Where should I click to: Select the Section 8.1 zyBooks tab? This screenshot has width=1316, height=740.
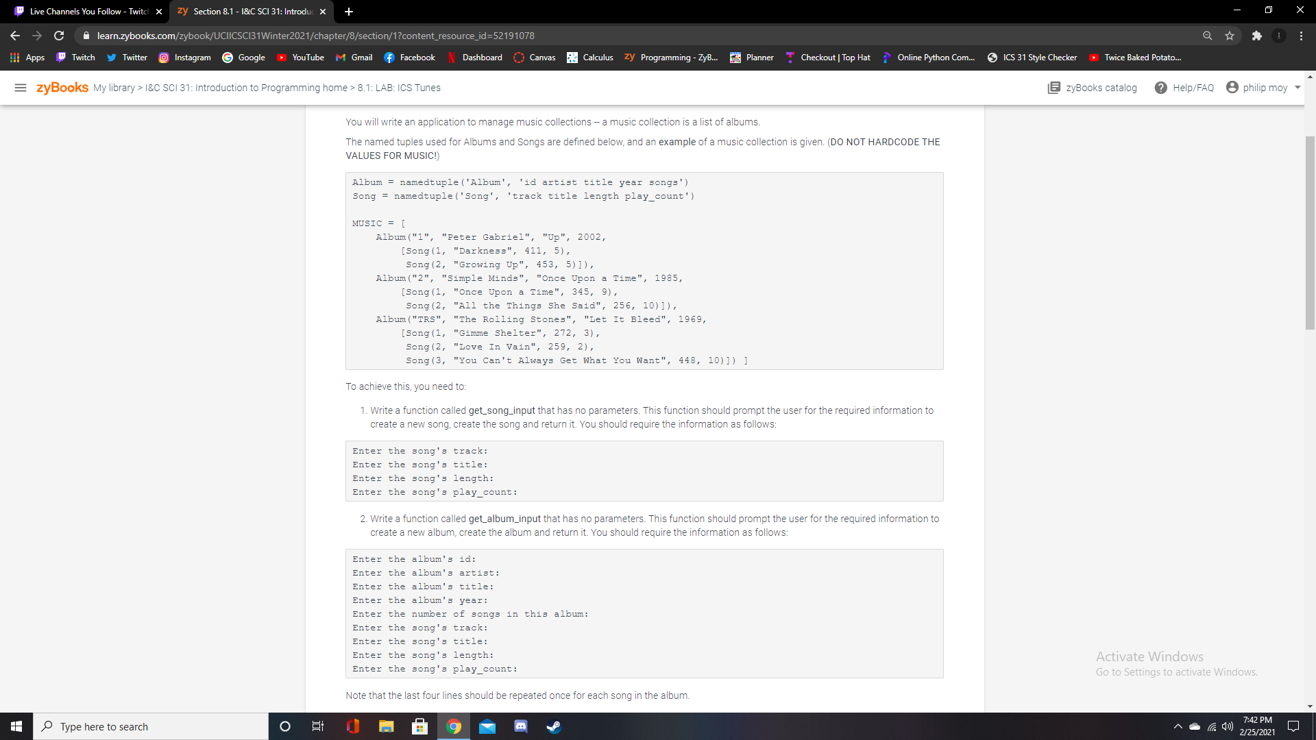247,11
